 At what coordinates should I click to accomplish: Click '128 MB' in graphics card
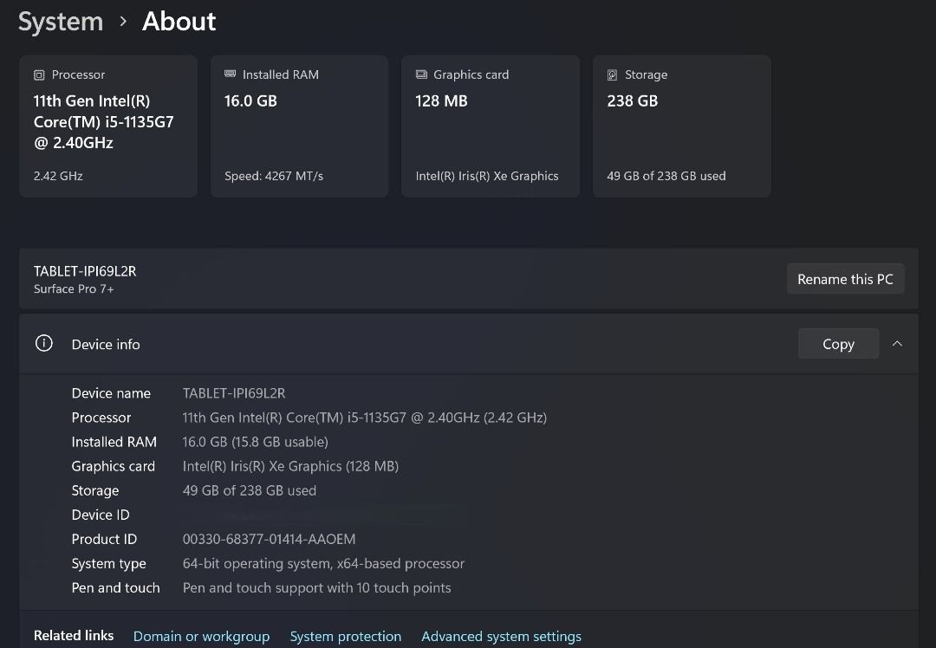click(x=442, y=100)
